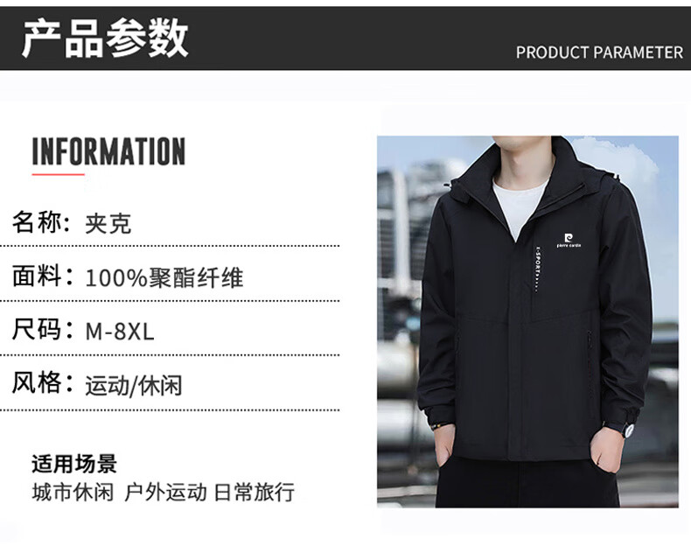The image size is (691, 546).
Task: Click the wristwatch on the model's arm
Action: (x=626, y=429)
